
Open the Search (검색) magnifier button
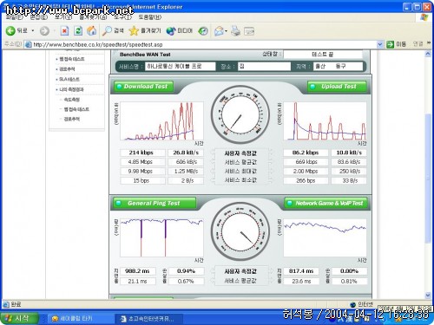(x=113, y=31)
